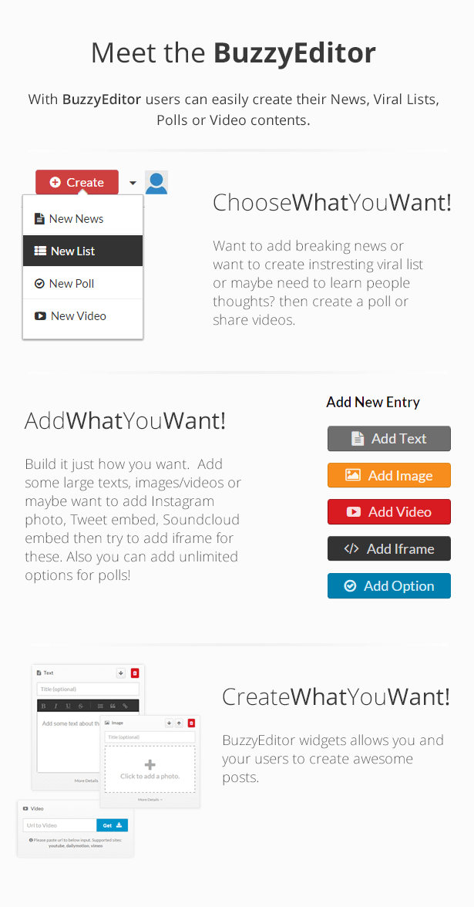The width and height of the screenshot is (474, 907).
Task: Delete the Text widget with red trash icon
Action: pos(135,673)
